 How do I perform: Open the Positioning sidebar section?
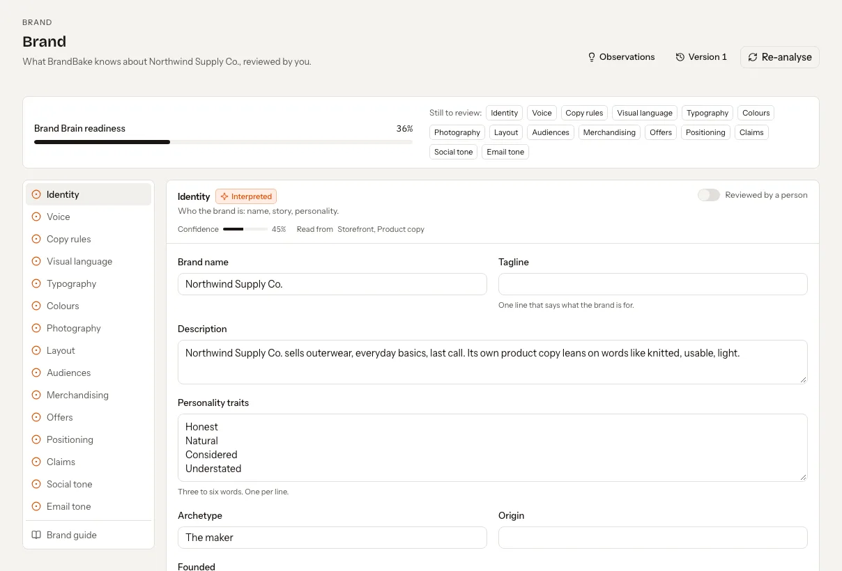click(89, 439)
